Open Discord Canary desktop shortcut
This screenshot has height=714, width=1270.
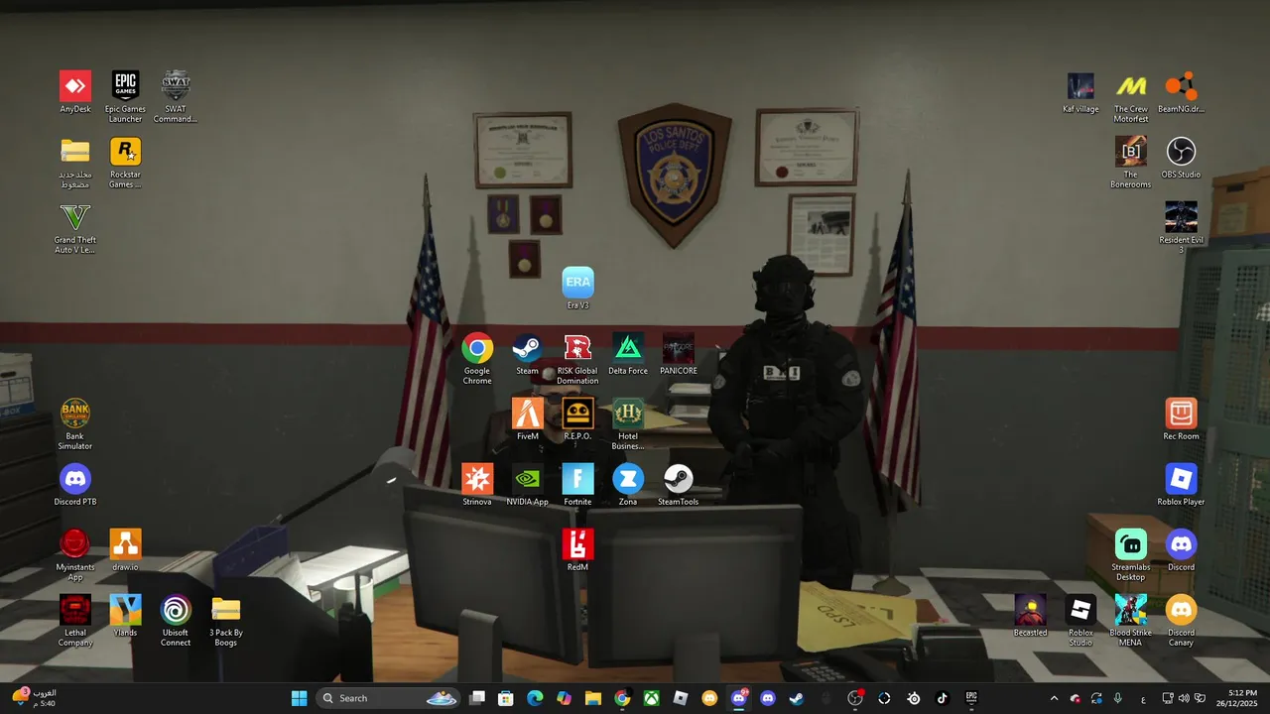pyautogui.click(x=1181, y=620)
